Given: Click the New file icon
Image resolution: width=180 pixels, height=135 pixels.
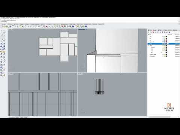Looking at the screenshot, I should [2, 26].
